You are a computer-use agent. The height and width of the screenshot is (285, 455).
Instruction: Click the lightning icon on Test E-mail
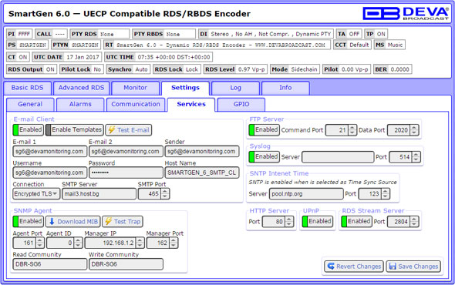coord(111,130)
